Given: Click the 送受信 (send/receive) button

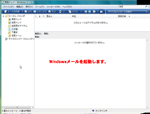Looking at the screenshot, I should (x=73, y=12).
